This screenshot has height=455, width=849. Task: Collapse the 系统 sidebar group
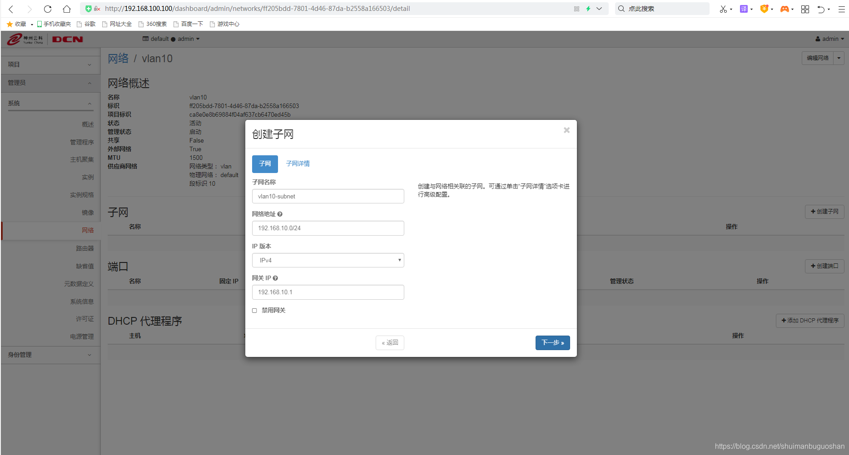(x=50, y=104)
